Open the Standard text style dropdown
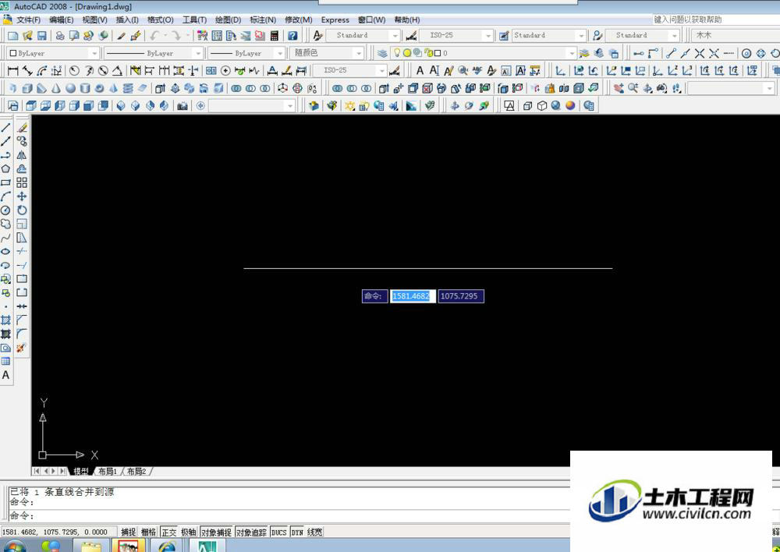The height and width of the screenshot is (552, 780). point(363,36)
